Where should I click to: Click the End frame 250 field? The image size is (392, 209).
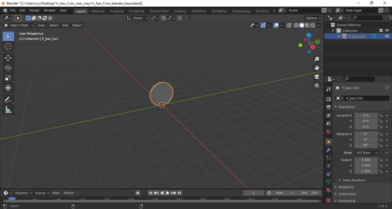pyautogui.click(x=309, y=193)
